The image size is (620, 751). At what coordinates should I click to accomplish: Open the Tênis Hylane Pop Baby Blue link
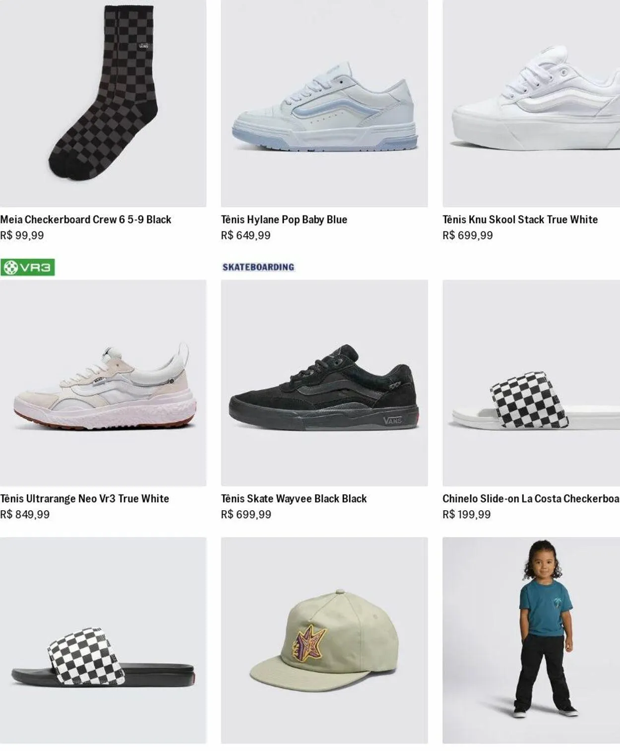pyautogui.click(x=284, y=219)
